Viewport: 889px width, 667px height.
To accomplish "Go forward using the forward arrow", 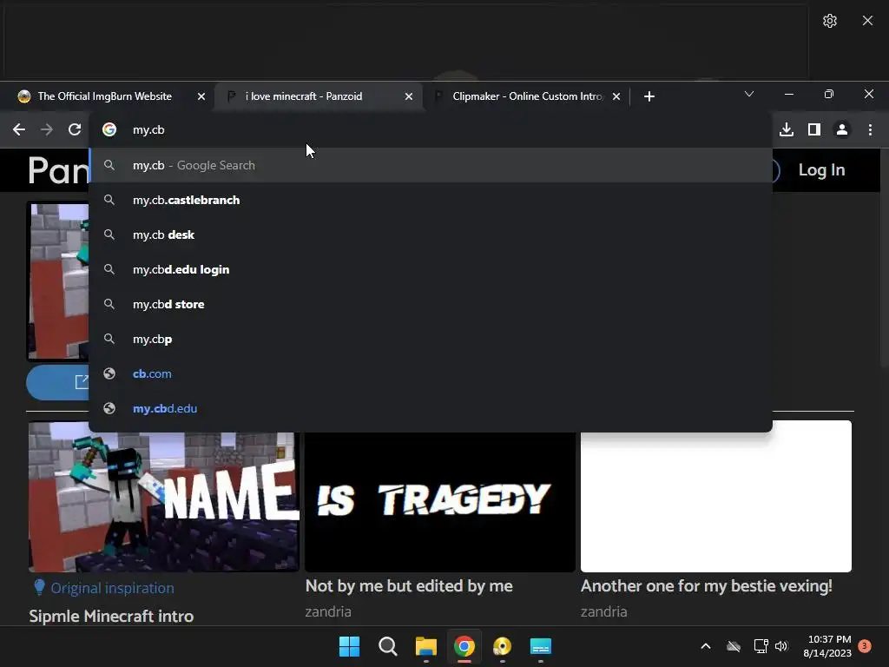I will pos(47,130).
